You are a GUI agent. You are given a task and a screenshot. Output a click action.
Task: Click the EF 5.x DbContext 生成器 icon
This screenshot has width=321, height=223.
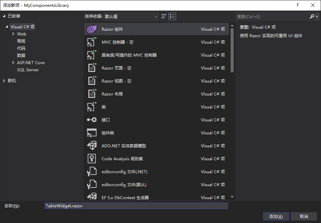point(92,197)
